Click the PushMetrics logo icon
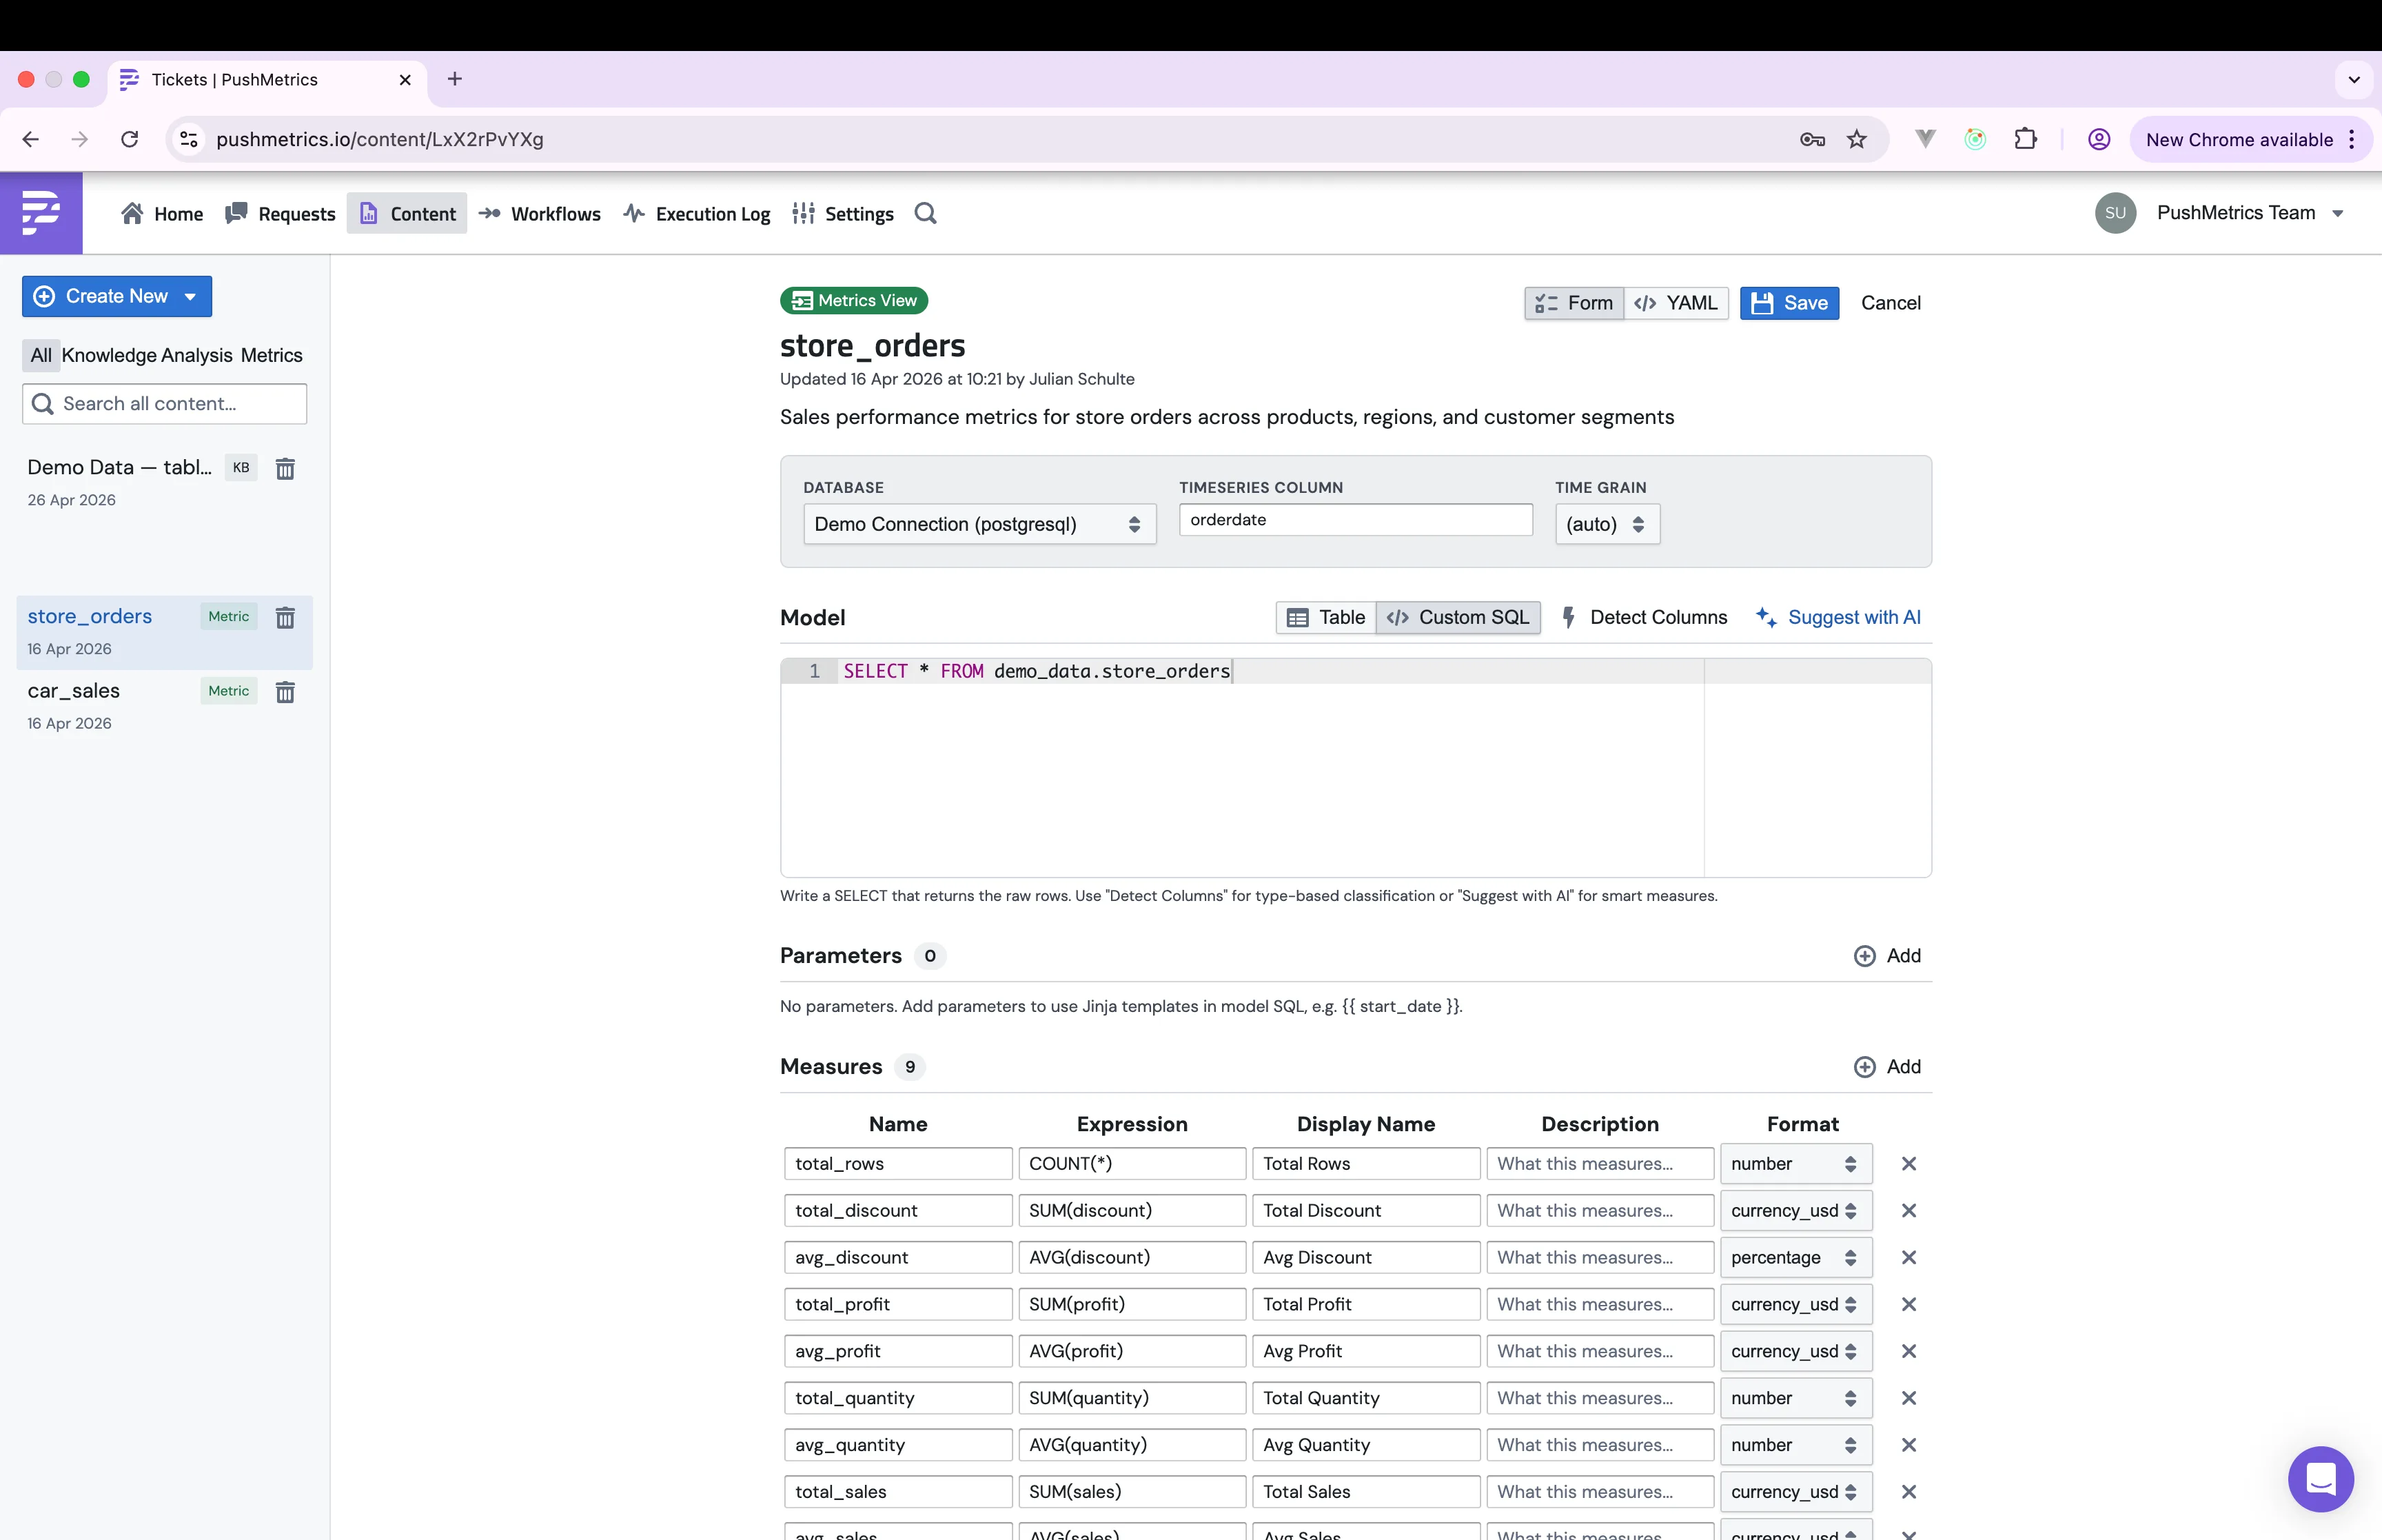The height and width of the screenshot is (1540, 2382). 41,213
